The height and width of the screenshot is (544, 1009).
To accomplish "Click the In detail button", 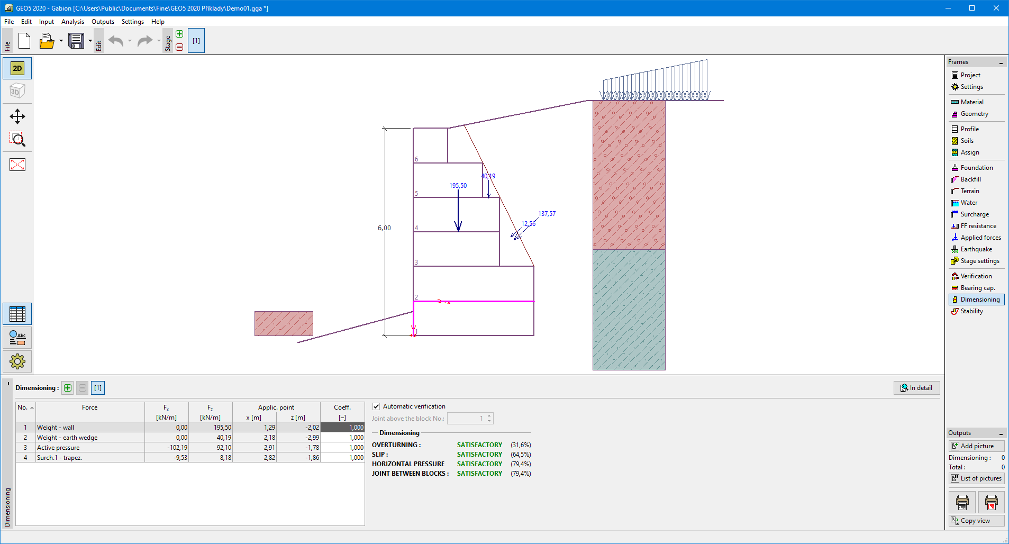I will pyautogui.click(x=916, y=388).
